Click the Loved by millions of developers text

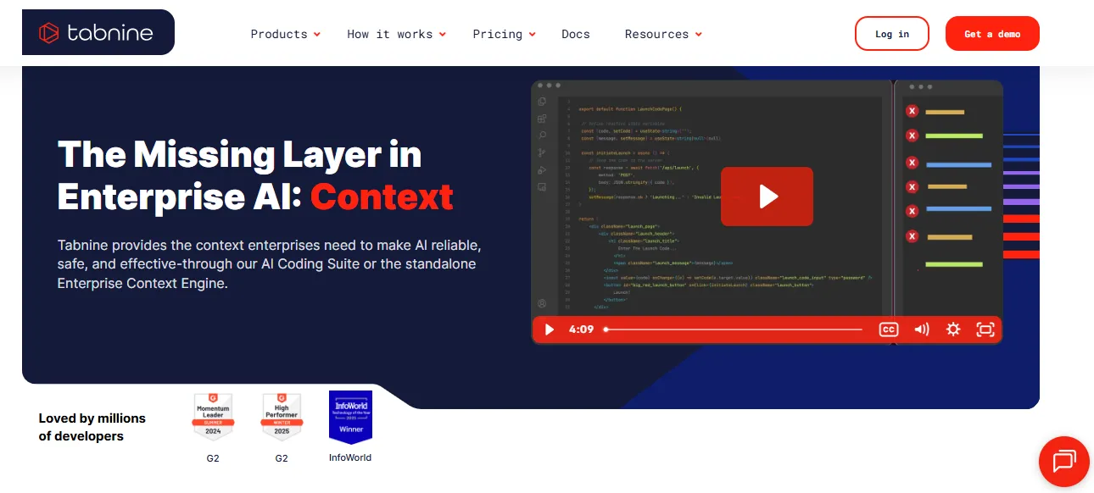pos(92,427)
